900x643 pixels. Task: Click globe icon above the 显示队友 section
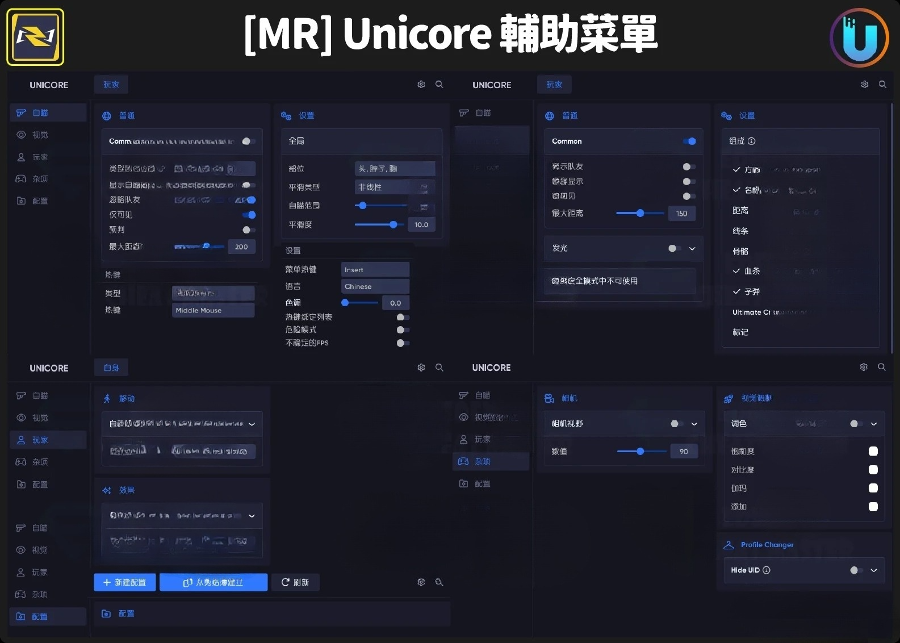[550, 116]
